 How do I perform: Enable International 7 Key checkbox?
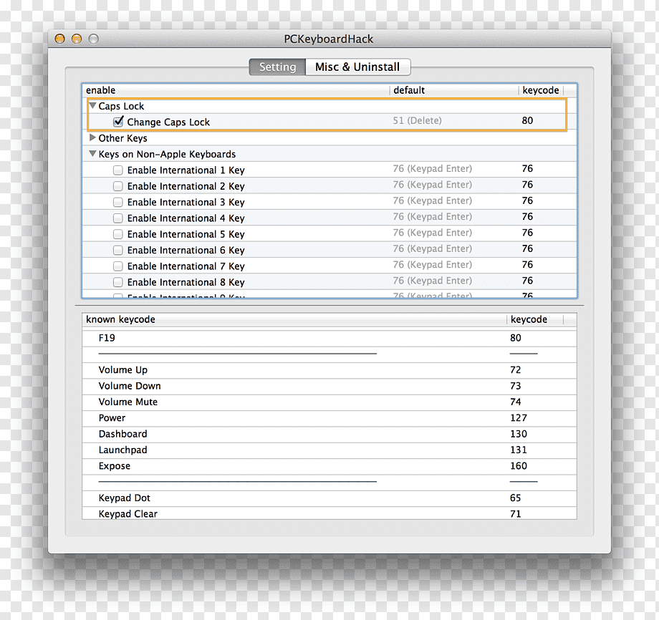tap(118, 266)
